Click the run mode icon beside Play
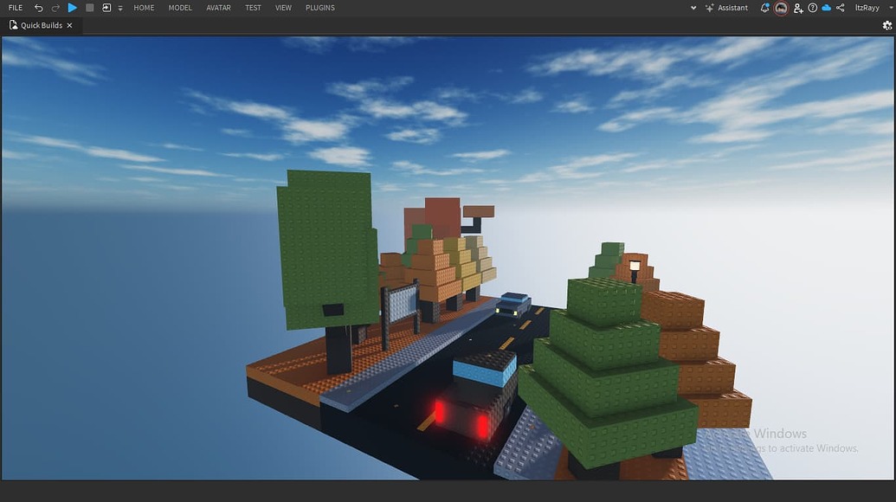896x502 pixels. tap(106, 8)
